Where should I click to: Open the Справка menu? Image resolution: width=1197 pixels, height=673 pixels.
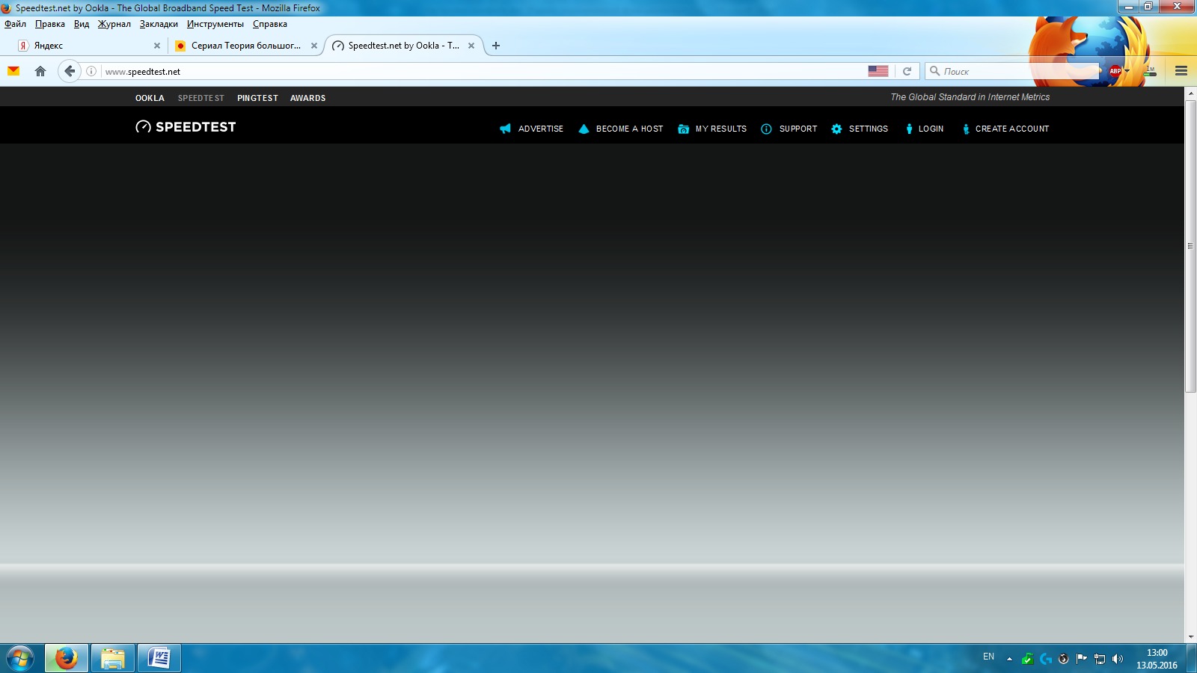[x=270, y=24]
